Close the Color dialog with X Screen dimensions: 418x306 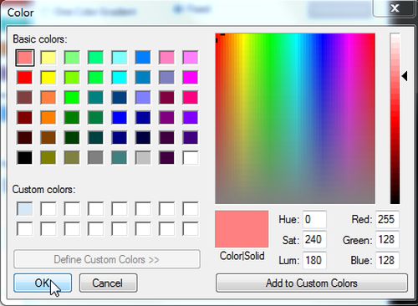click(394, 8)
